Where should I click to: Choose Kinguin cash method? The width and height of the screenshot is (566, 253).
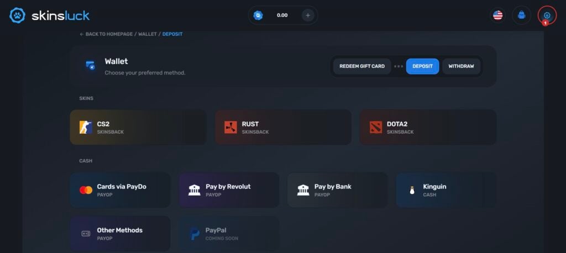coord(446,190)
